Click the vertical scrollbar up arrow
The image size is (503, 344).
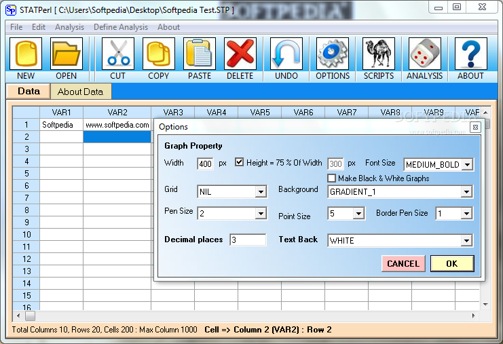pos(485,113)
